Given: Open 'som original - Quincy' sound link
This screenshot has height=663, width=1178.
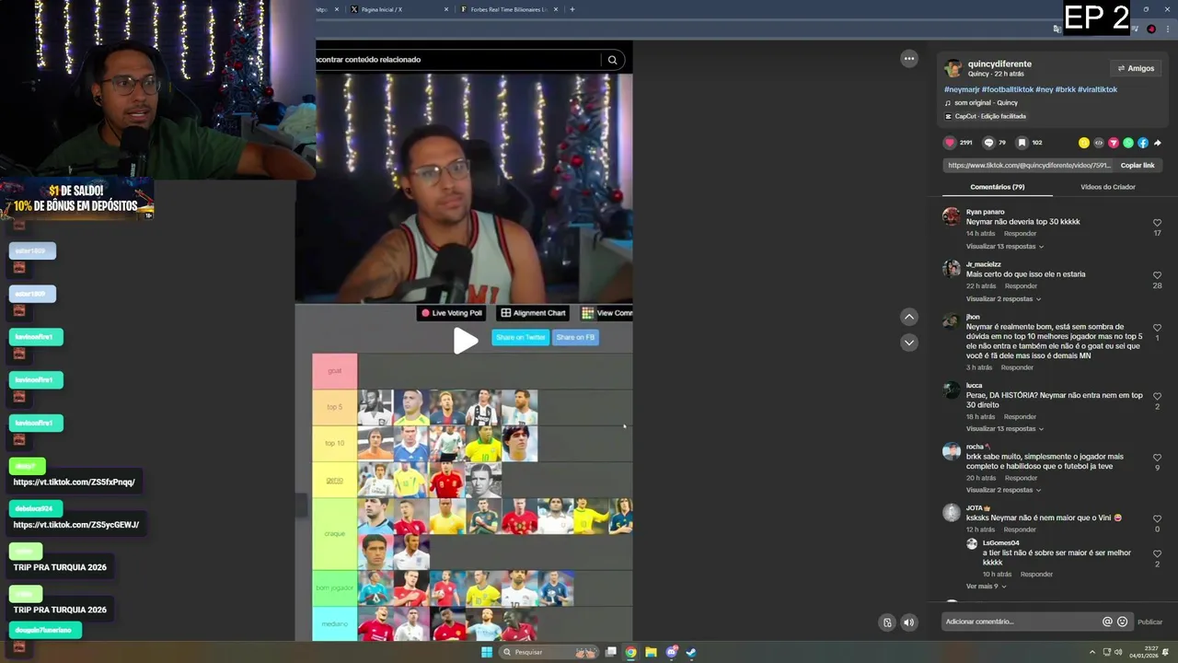Looking at the screenshot, I should [986, 102].
